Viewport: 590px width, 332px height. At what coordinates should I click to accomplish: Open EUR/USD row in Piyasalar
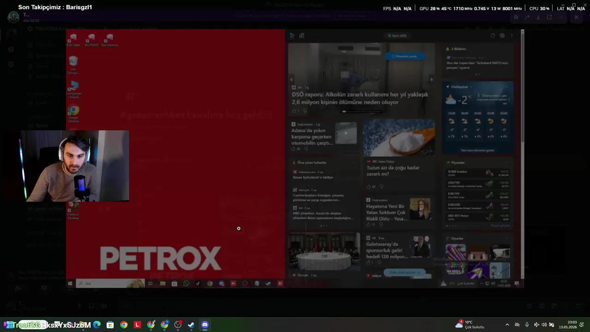(x=478, y=206)
